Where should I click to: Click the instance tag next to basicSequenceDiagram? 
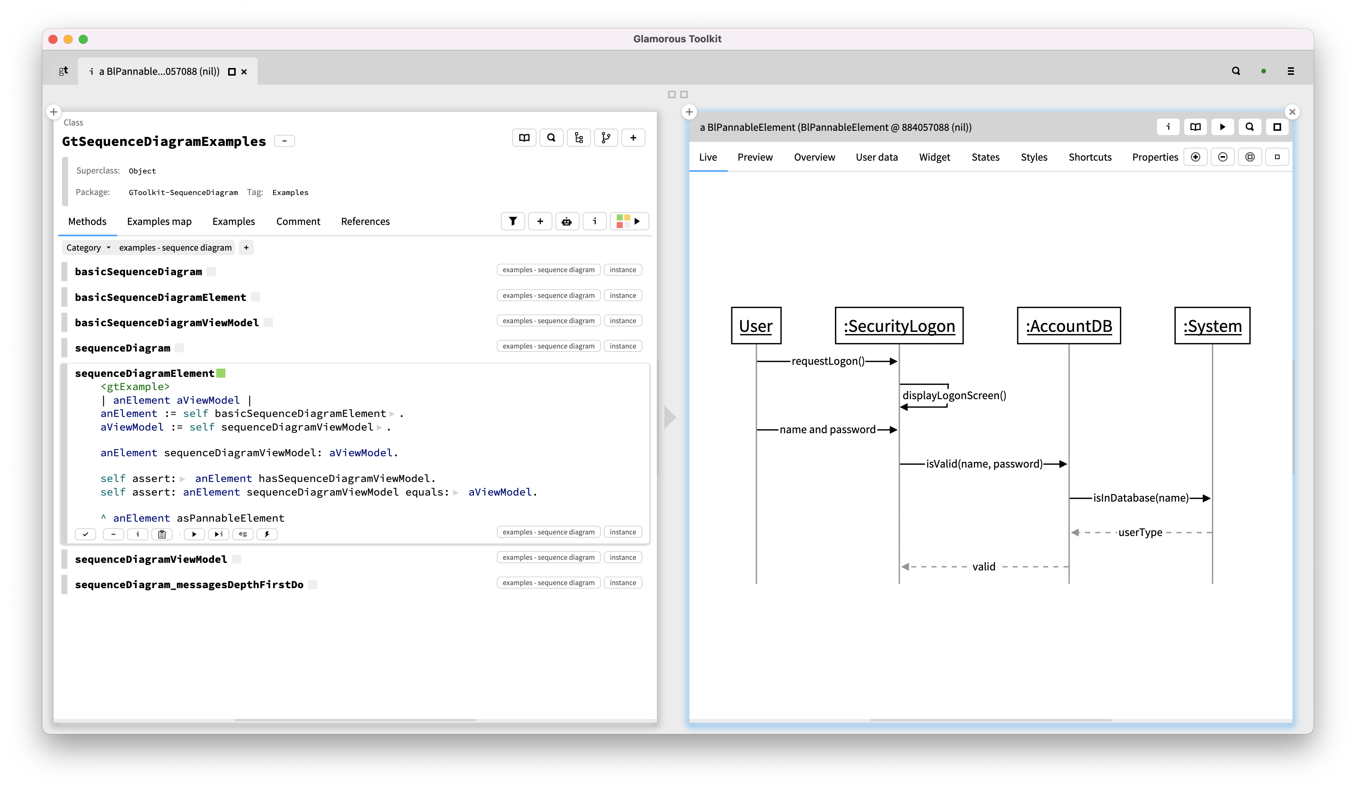coord(623,269)
